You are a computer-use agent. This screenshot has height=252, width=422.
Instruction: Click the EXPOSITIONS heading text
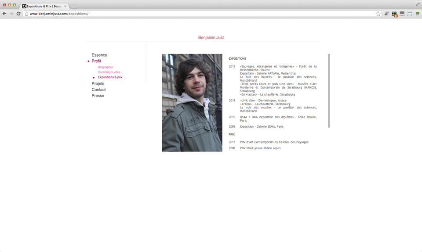237,58
